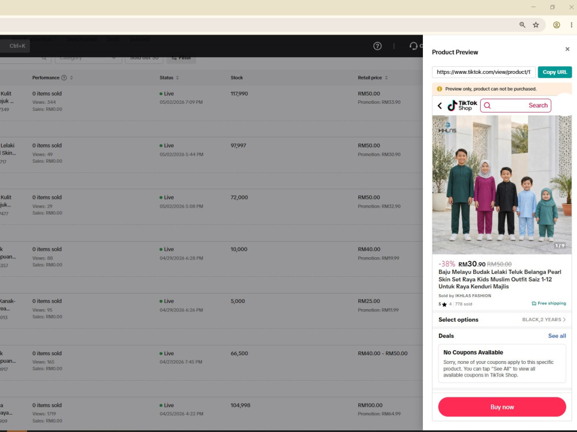
Task: Click the Buy now button
Action: tap(502, 407)
